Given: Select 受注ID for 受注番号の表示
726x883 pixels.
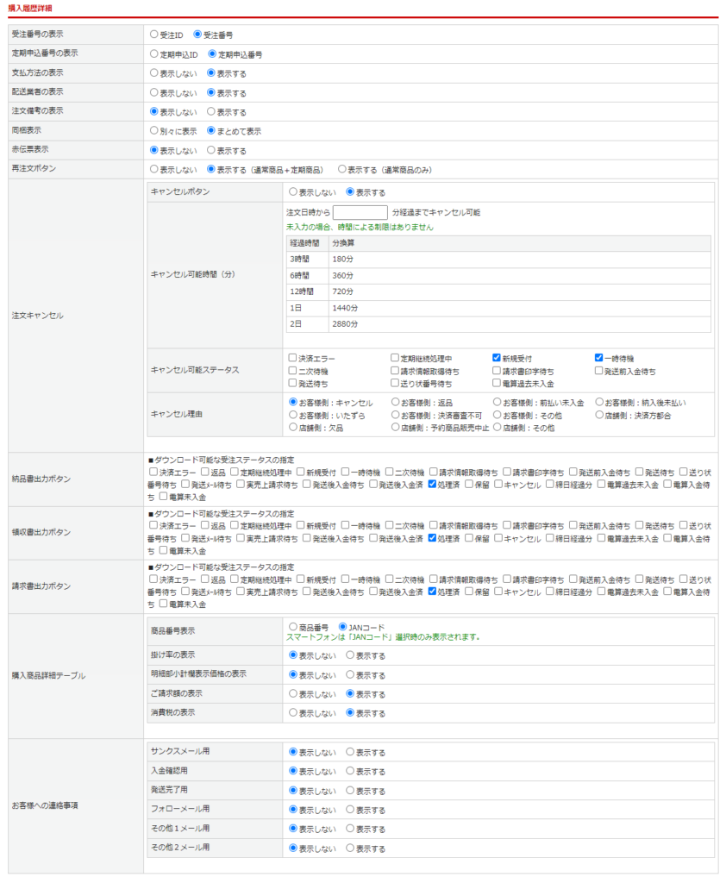Looking at the screenshot, I should [x=154, y=35].
